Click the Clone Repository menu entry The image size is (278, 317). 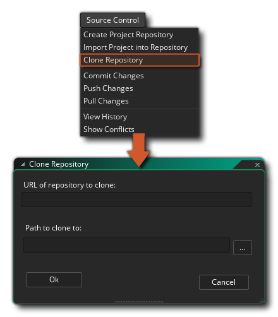(140, 60)
